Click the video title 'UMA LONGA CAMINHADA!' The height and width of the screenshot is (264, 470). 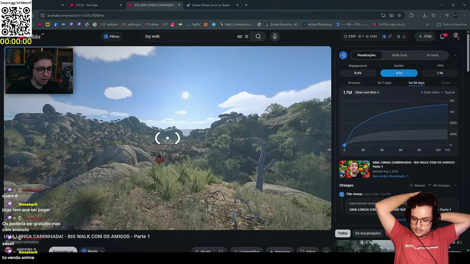click(x=77, y=236)
